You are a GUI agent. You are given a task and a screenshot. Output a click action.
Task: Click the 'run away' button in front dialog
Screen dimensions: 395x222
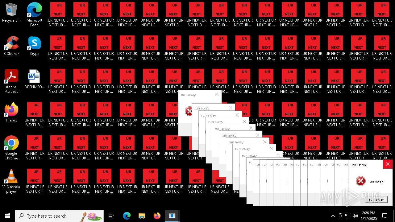(x=376, y=199)
